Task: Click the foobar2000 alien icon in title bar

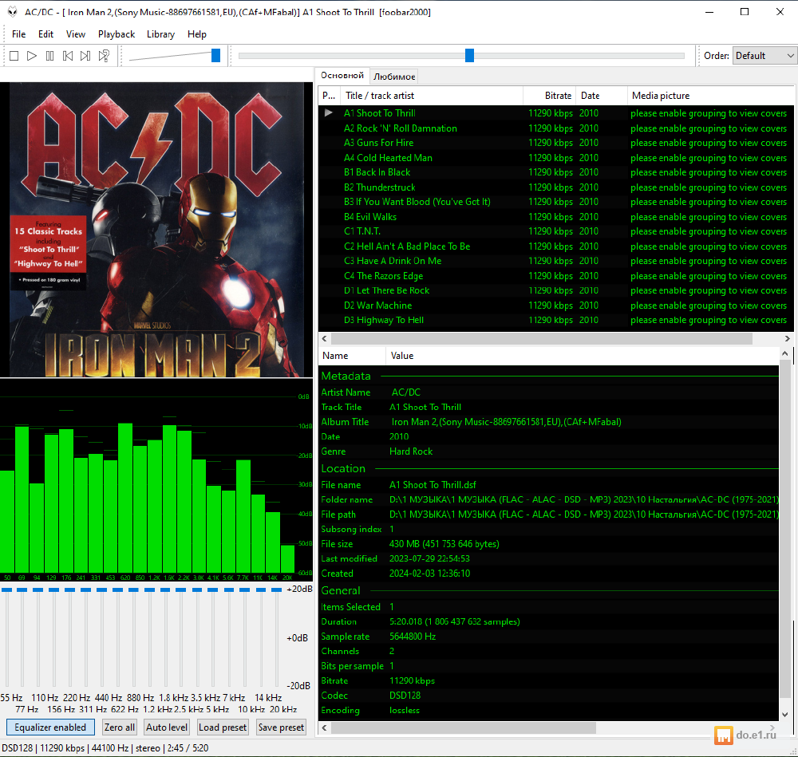Action: 12,12
